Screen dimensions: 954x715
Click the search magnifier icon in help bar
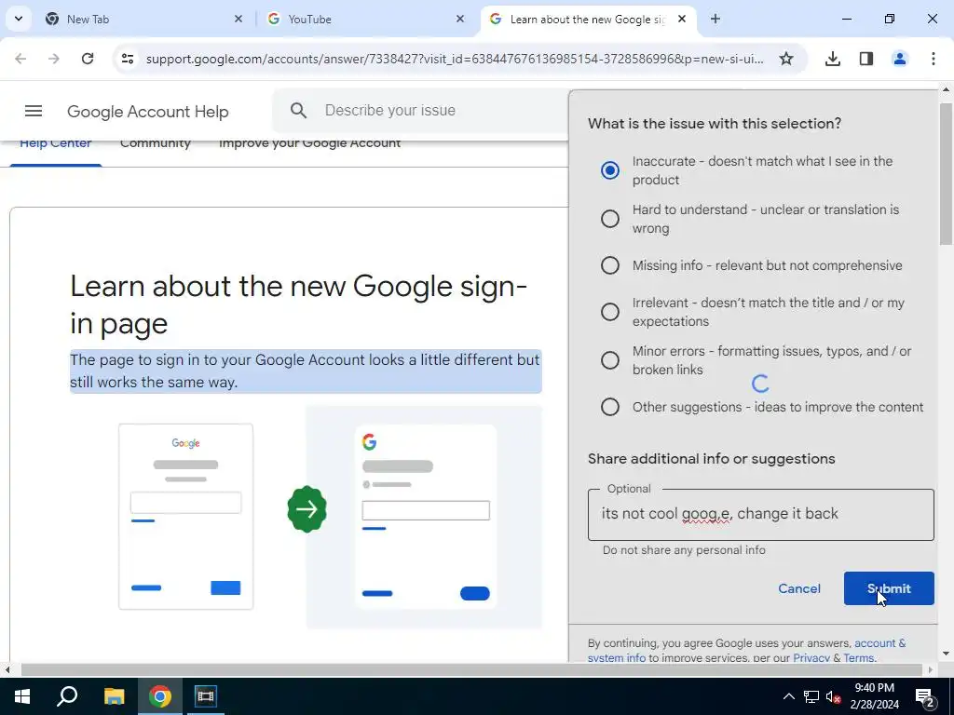click(x=298, y=110)
